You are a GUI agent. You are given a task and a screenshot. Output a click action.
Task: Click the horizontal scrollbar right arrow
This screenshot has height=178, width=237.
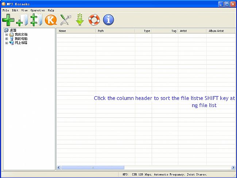(x=233, y=167)
